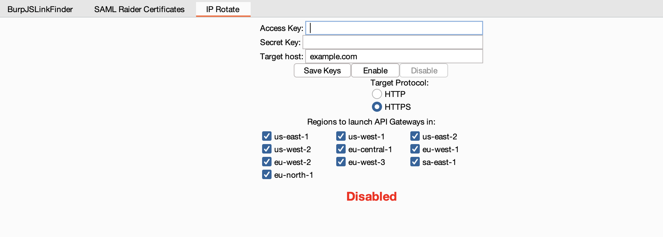663x237 pixels.
Task: Deselect the us-east-2 region
Action: click(415, 136)
